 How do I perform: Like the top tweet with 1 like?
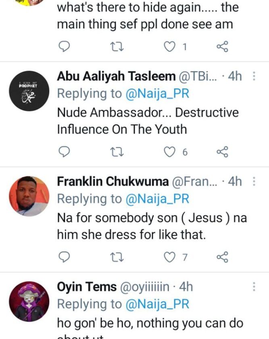click(x=170, y=47)
